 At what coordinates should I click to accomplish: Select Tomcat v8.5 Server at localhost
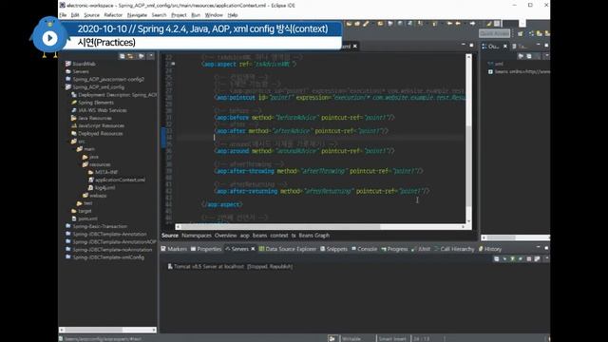click(230, 266)
